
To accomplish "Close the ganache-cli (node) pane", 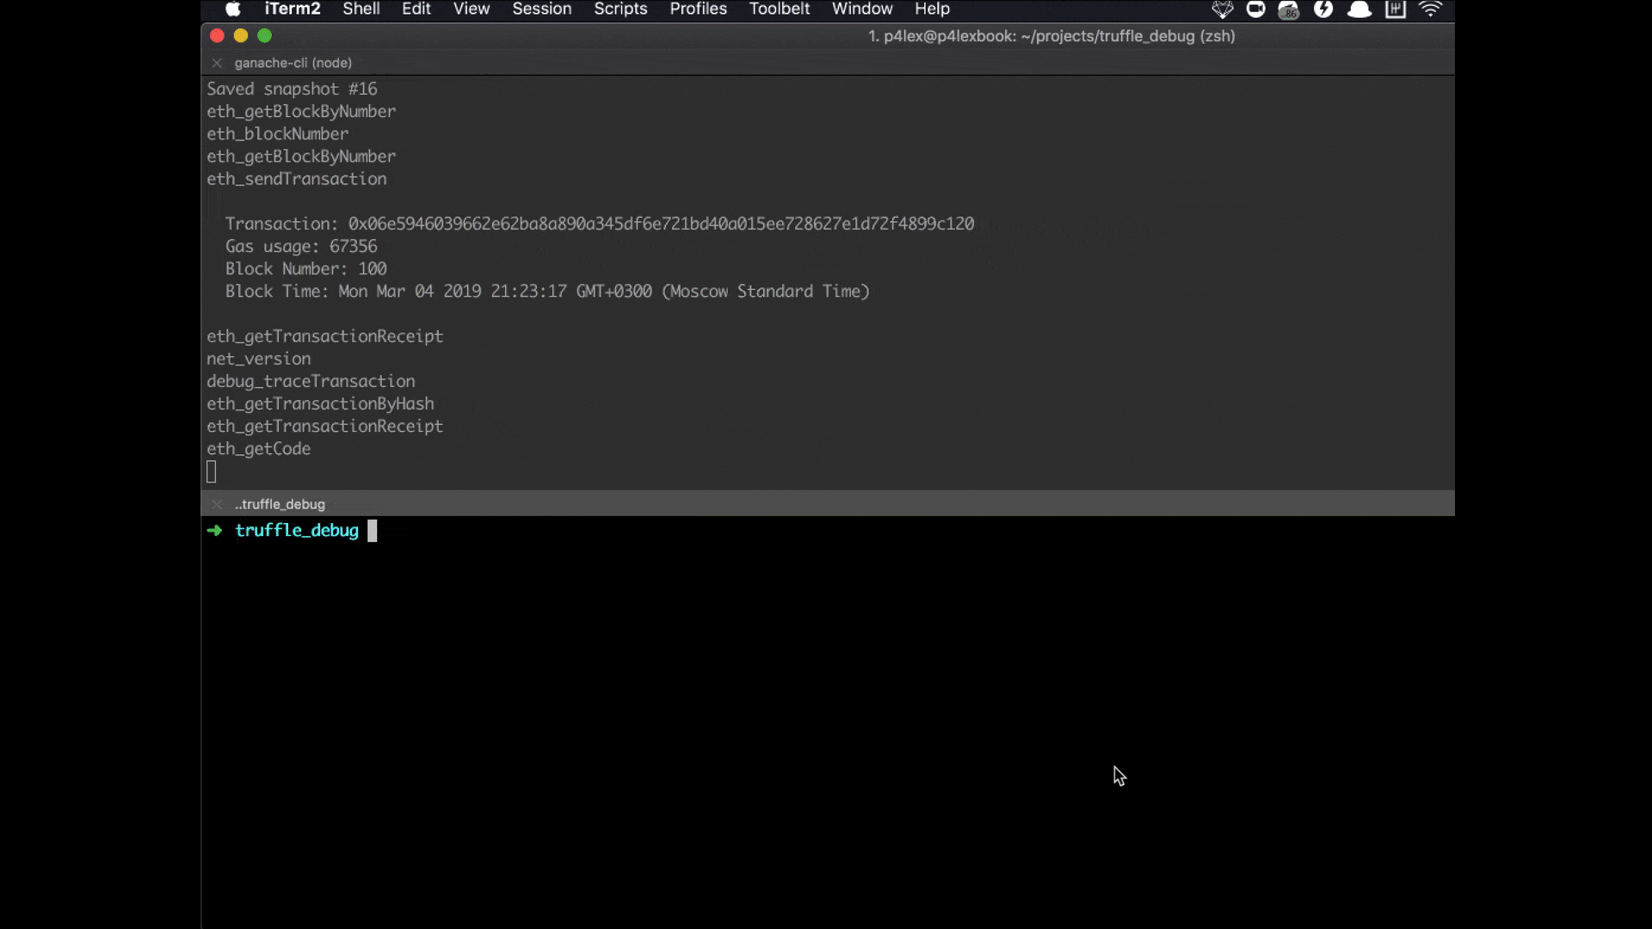I will [x=217, y=63].
